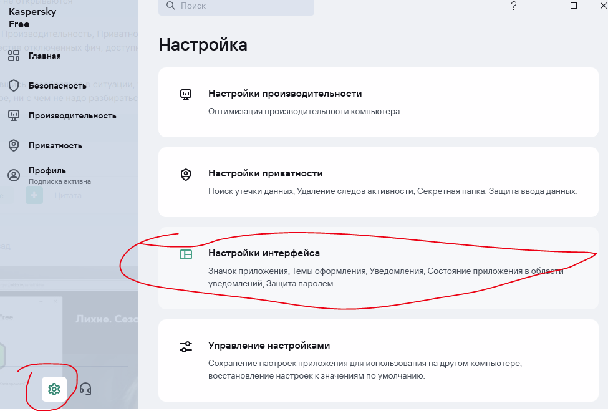Click the Приватность shield-person icon in sidebar
The image size is (608, 411).
click(14, 145)
